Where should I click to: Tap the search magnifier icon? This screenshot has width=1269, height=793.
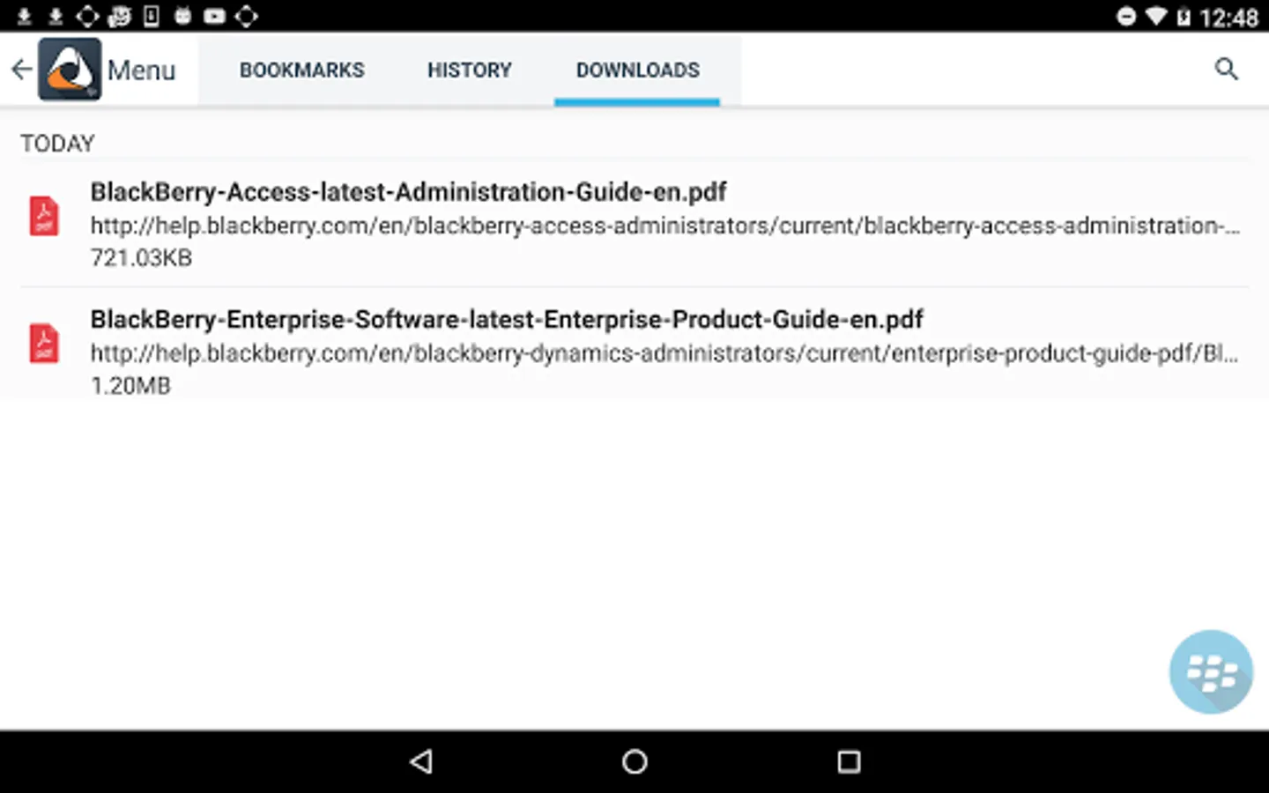[1226, 70]
